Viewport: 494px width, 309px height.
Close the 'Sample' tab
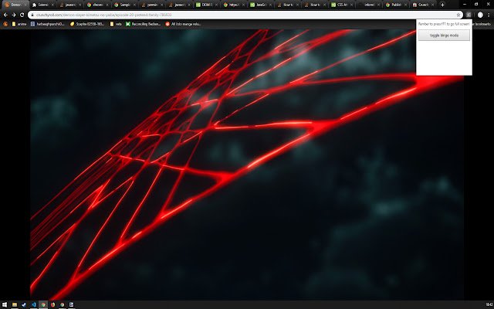pyautogui.click(x=134, y=5)
